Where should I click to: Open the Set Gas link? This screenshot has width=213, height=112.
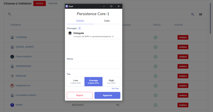115,88
